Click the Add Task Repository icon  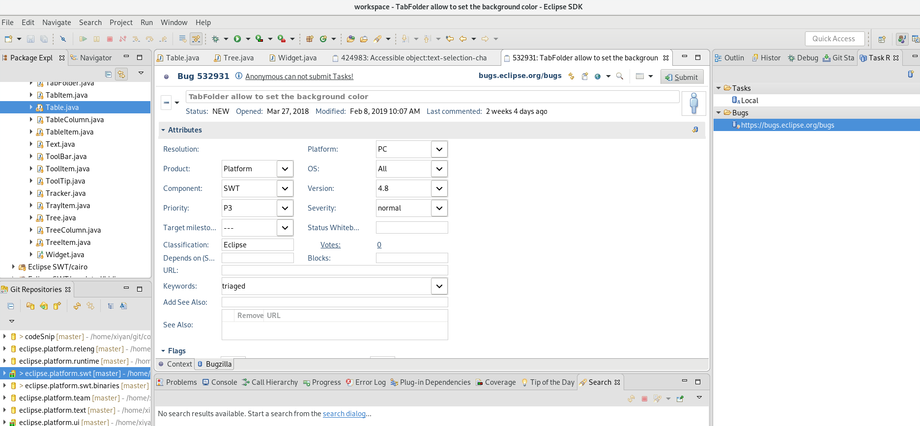tap(910, 74)
